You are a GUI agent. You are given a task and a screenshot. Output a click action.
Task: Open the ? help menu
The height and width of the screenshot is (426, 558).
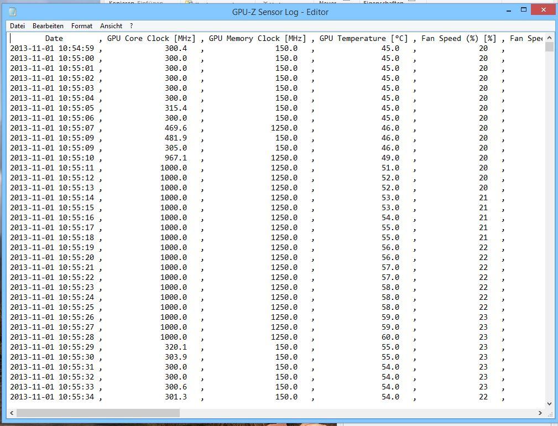131,26
